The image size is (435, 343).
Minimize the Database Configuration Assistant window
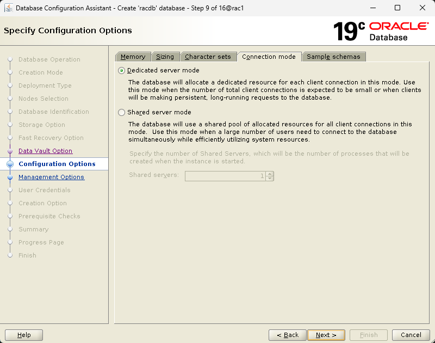pos(373,8)
